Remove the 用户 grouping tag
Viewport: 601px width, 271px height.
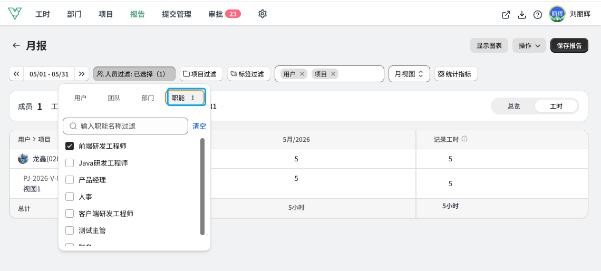pos(302,74)
